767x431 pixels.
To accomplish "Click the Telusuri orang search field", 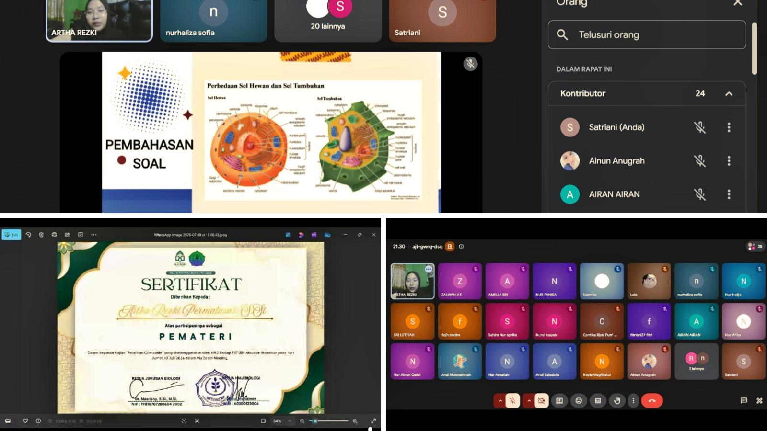I will pos(647,34).
